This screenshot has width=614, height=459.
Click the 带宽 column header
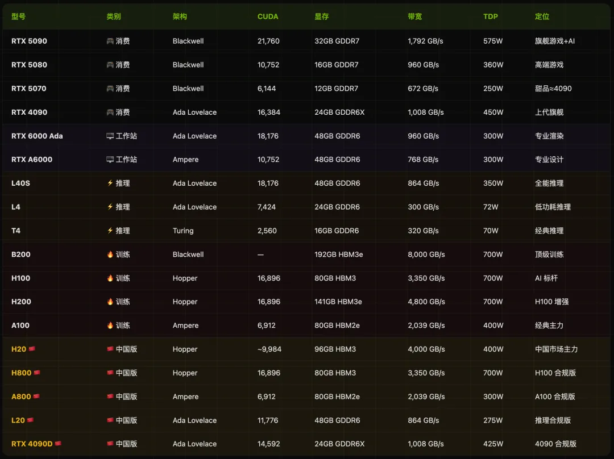coord(414,16)
